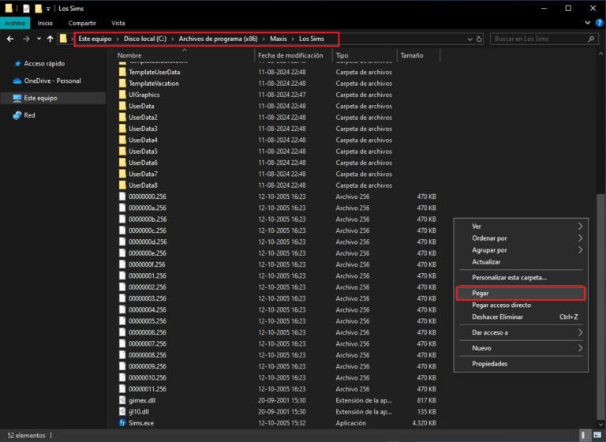The width and height of the screenshot is (606, 442).
Task: Select the TemplateUserData folder name
Action: (154, 73)
